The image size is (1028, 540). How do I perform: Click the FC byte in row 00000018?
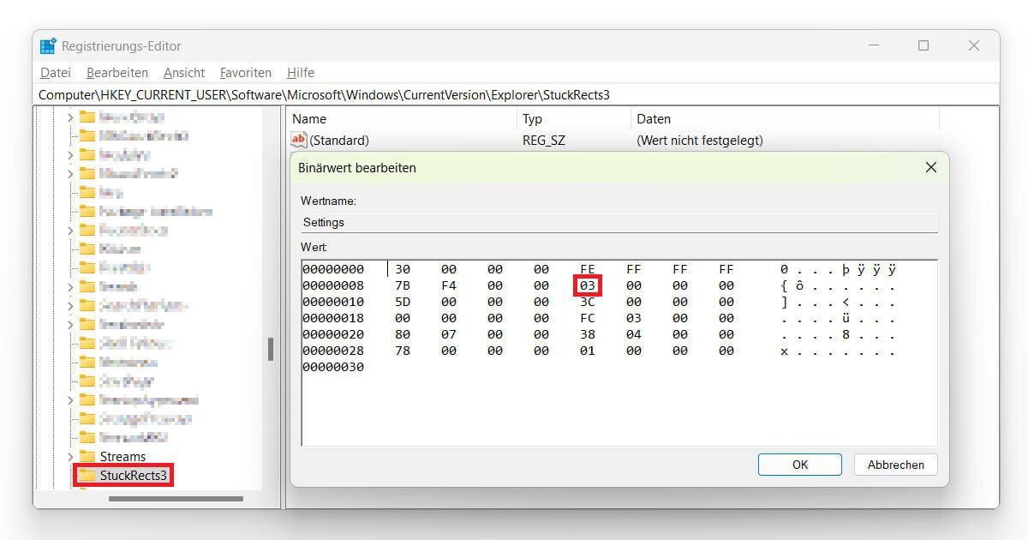click(x=588, y=318)
